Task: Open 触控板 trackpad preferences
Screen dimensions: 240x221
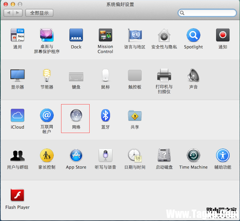Action: 135,75
